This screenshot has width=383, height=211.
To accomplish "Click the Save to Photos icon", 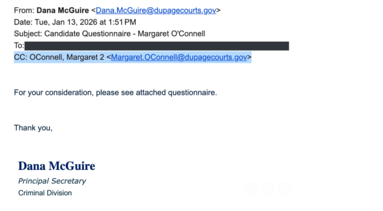I will [x=284, y=188].
